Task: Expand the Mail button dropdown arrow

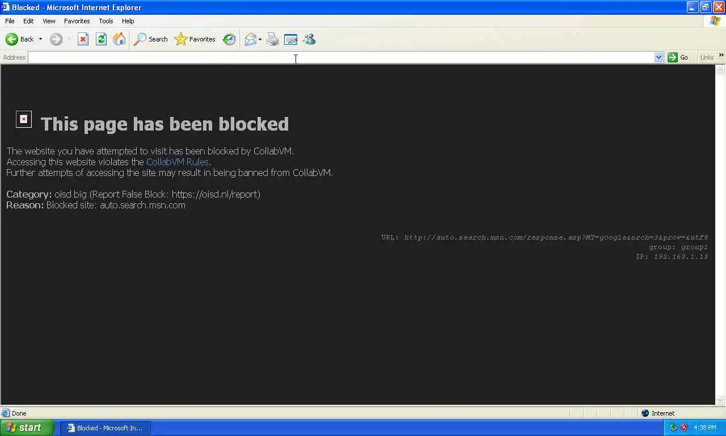Action: (x=260, y=39)
